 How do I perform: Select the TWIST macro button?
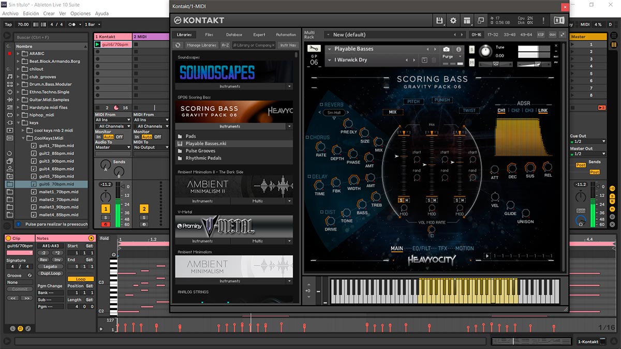click(x=469, y=111)
